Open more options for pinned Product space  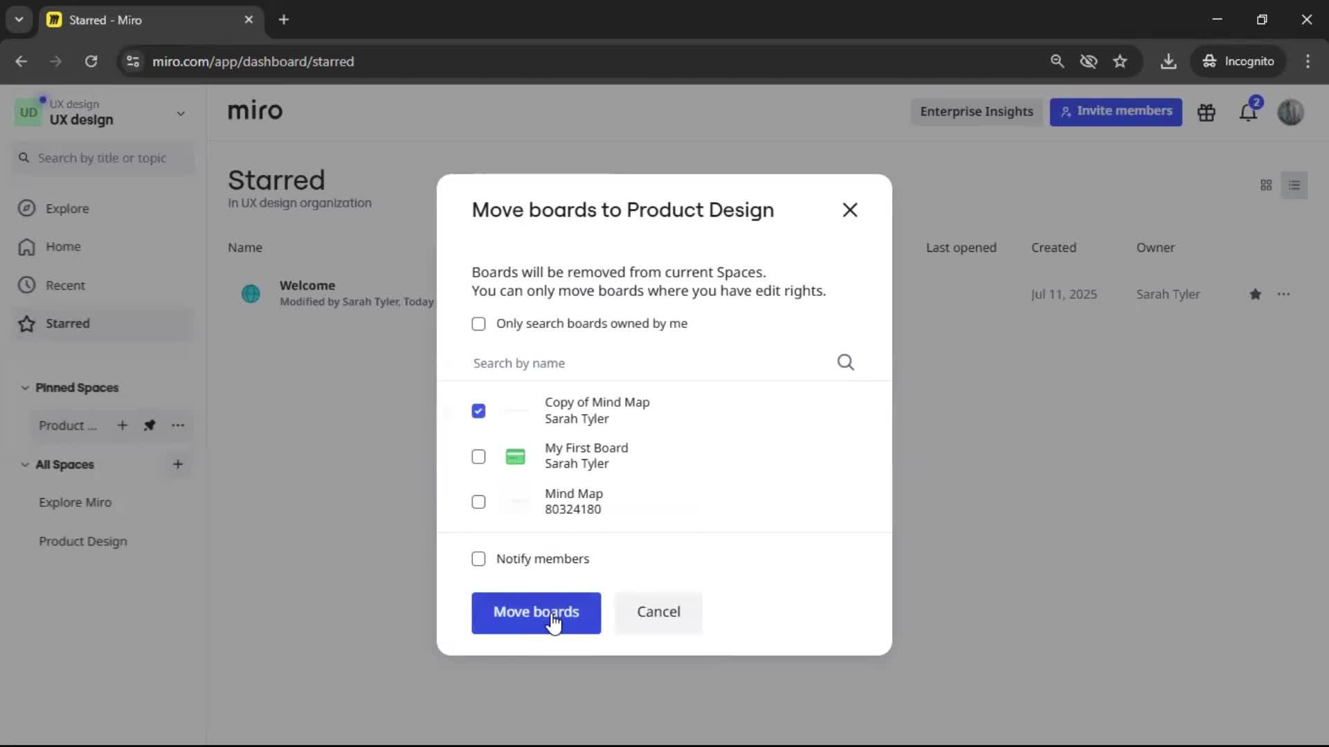click(x=178, y=425)
